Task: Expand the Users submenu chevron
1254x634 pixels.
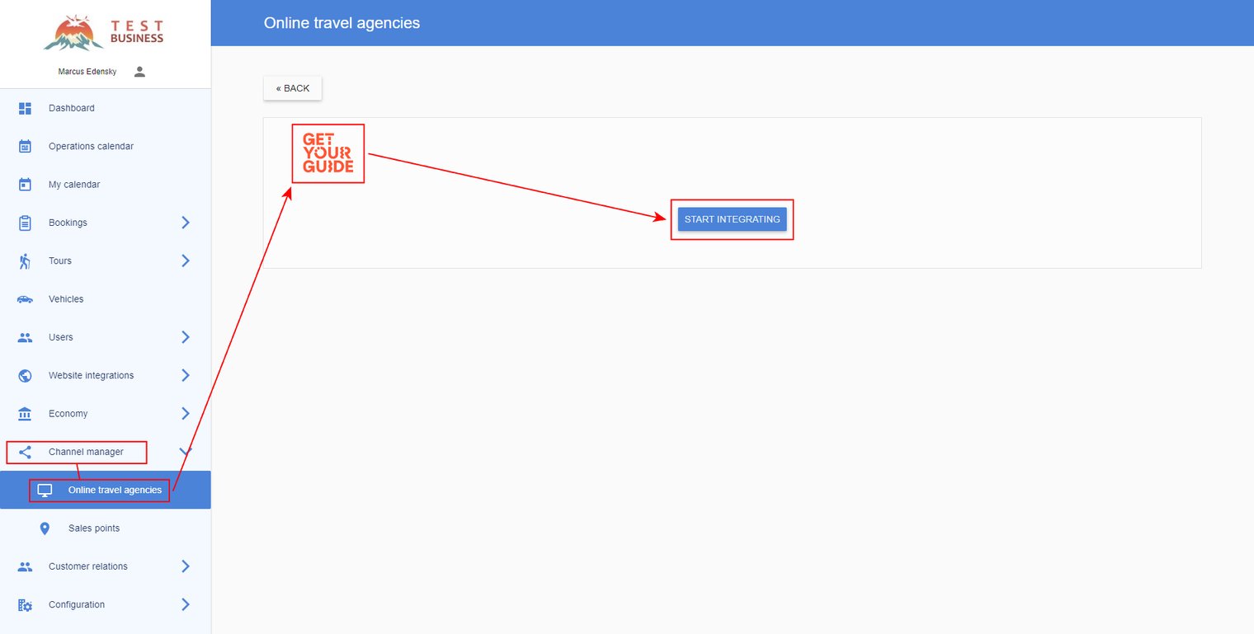Action: (x=186, y=337)
